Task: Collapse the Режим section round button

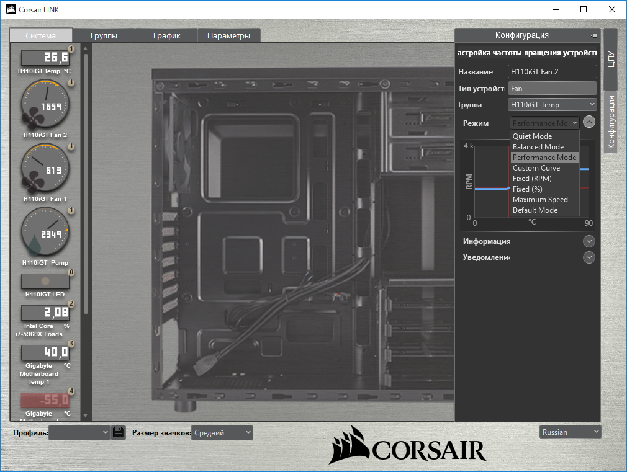Action: coord(589,122)
